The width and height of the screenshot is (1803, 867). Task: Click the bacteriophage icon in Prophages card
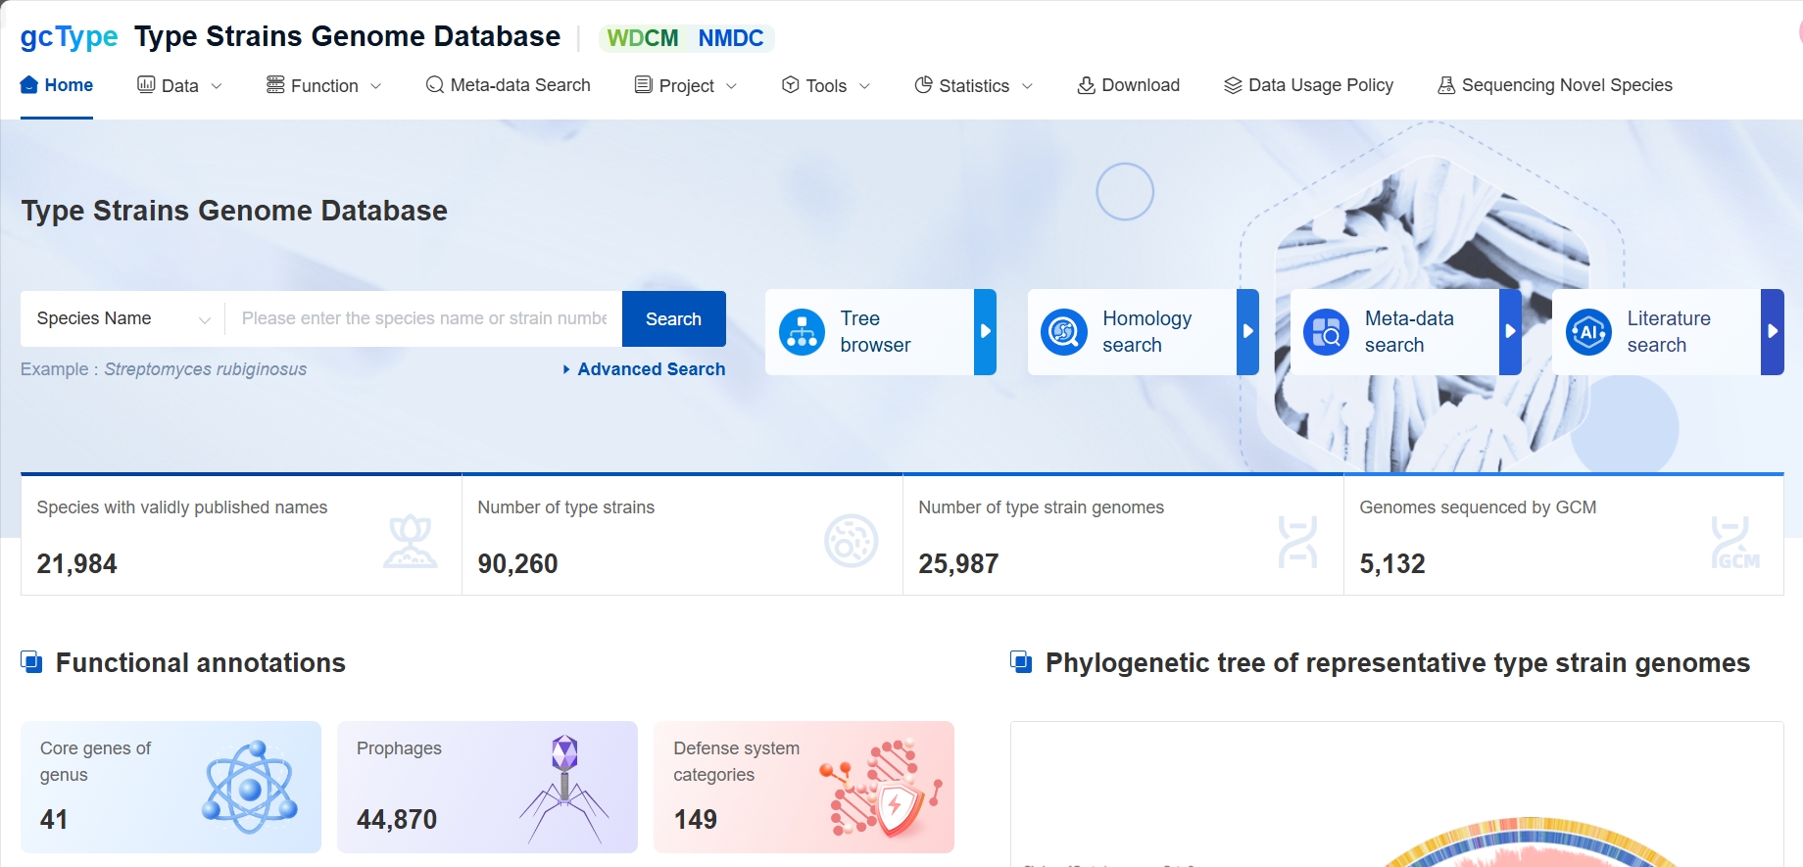pos(564,789)
